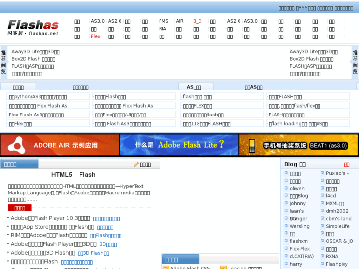Open the AIR navigation link

pyautogui.click(x=180, y=21)
